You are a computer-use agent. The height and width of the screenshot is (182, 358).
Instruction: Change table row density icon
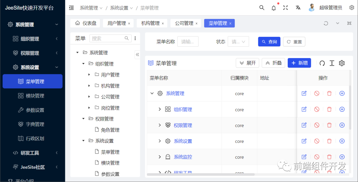pos(332,63)
